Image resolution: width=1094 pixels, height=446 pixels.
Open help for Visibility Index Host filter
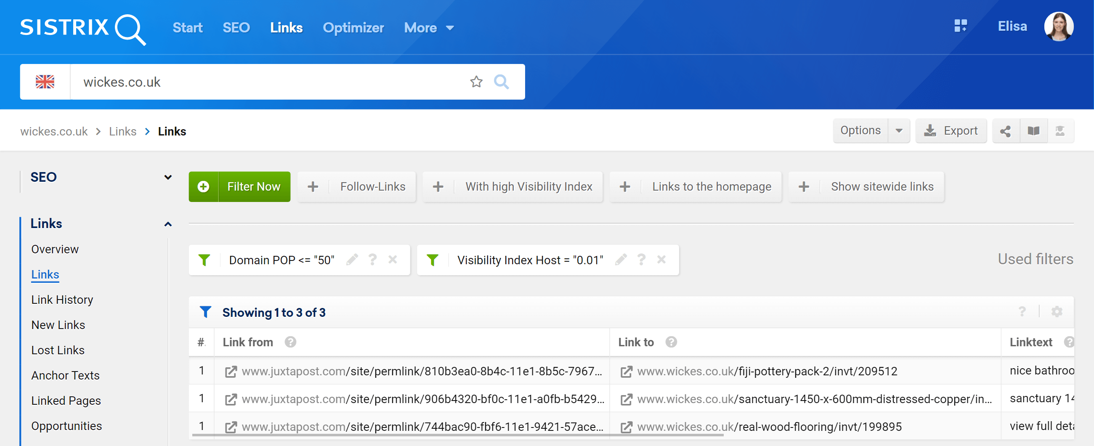(x=641, y=260)
